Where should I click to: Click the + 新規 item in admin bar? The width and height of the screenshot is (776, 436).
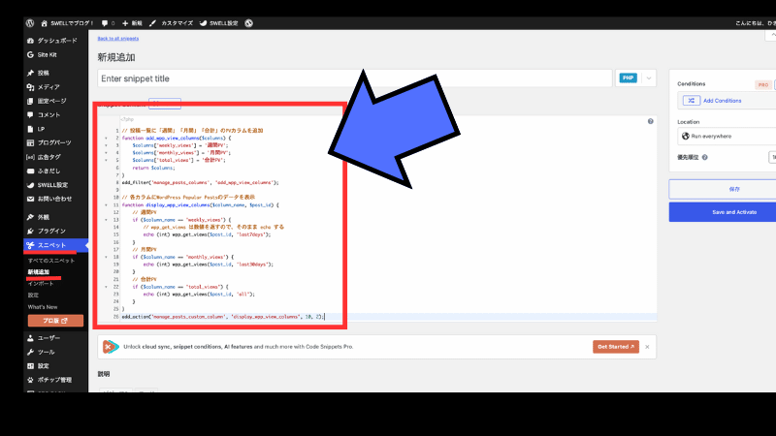click(132, 23)
